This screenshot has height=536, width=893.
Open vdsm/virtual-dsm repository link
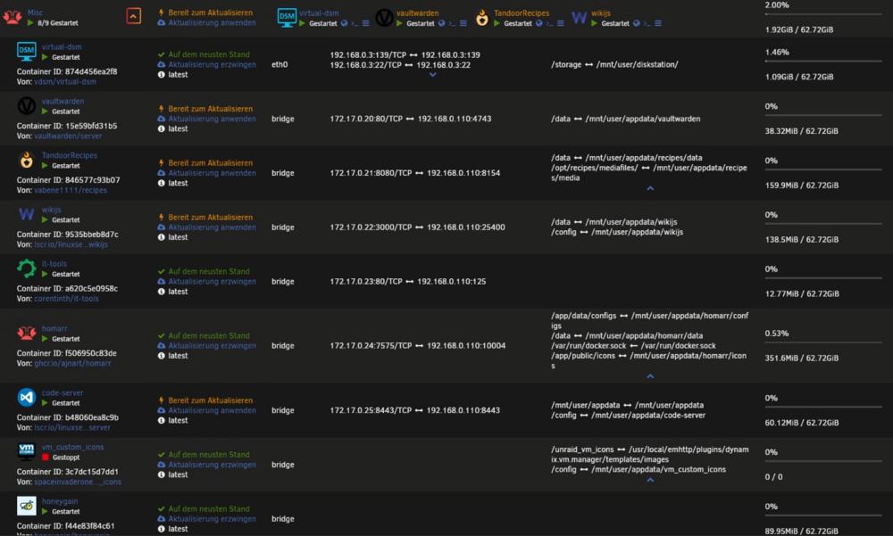click(65, 81)
